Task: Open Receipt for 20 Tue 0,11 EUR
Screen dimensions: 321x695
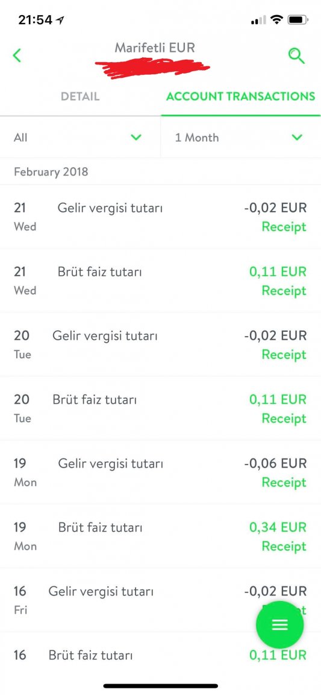Action: pos(284,419)
